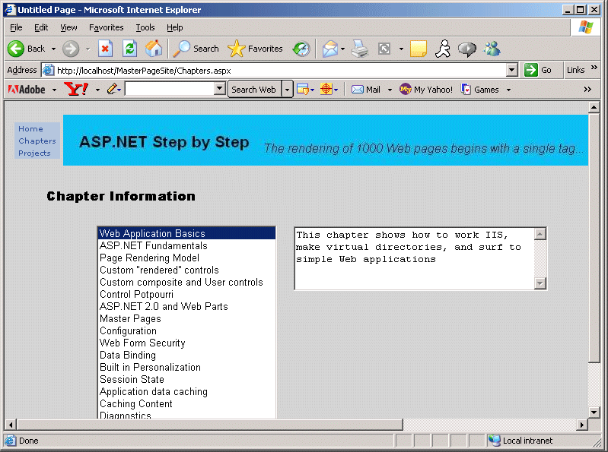The width and height of the screenshot is (608, 452).
Task: Open the History icon in toolbar
Action: click(x=301, y=49)
